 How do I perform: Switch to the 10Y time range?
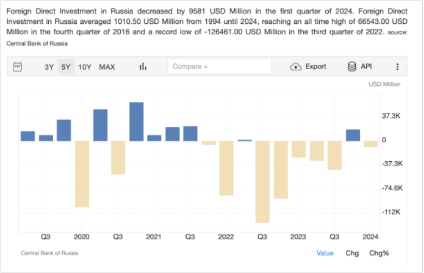point(85,67)
